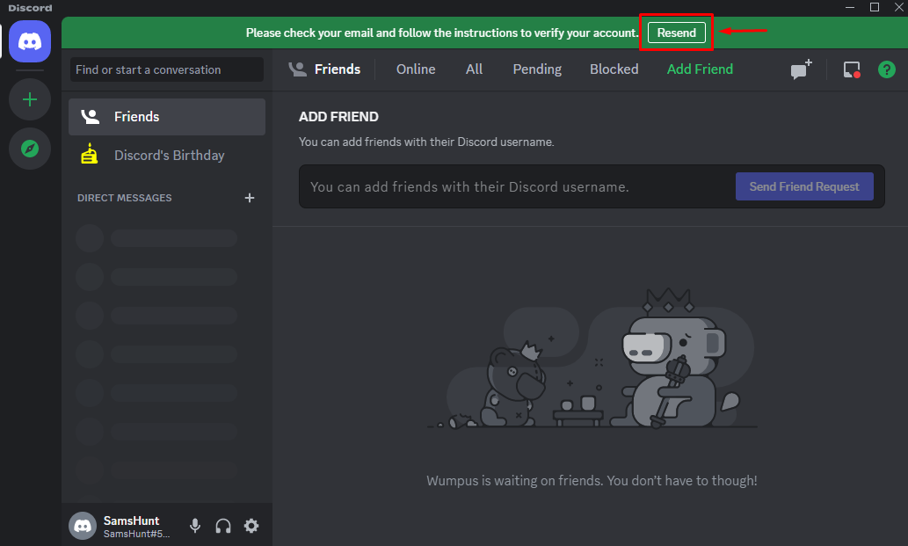
Task: Minimize the Discord window
Action: point(850,8)
